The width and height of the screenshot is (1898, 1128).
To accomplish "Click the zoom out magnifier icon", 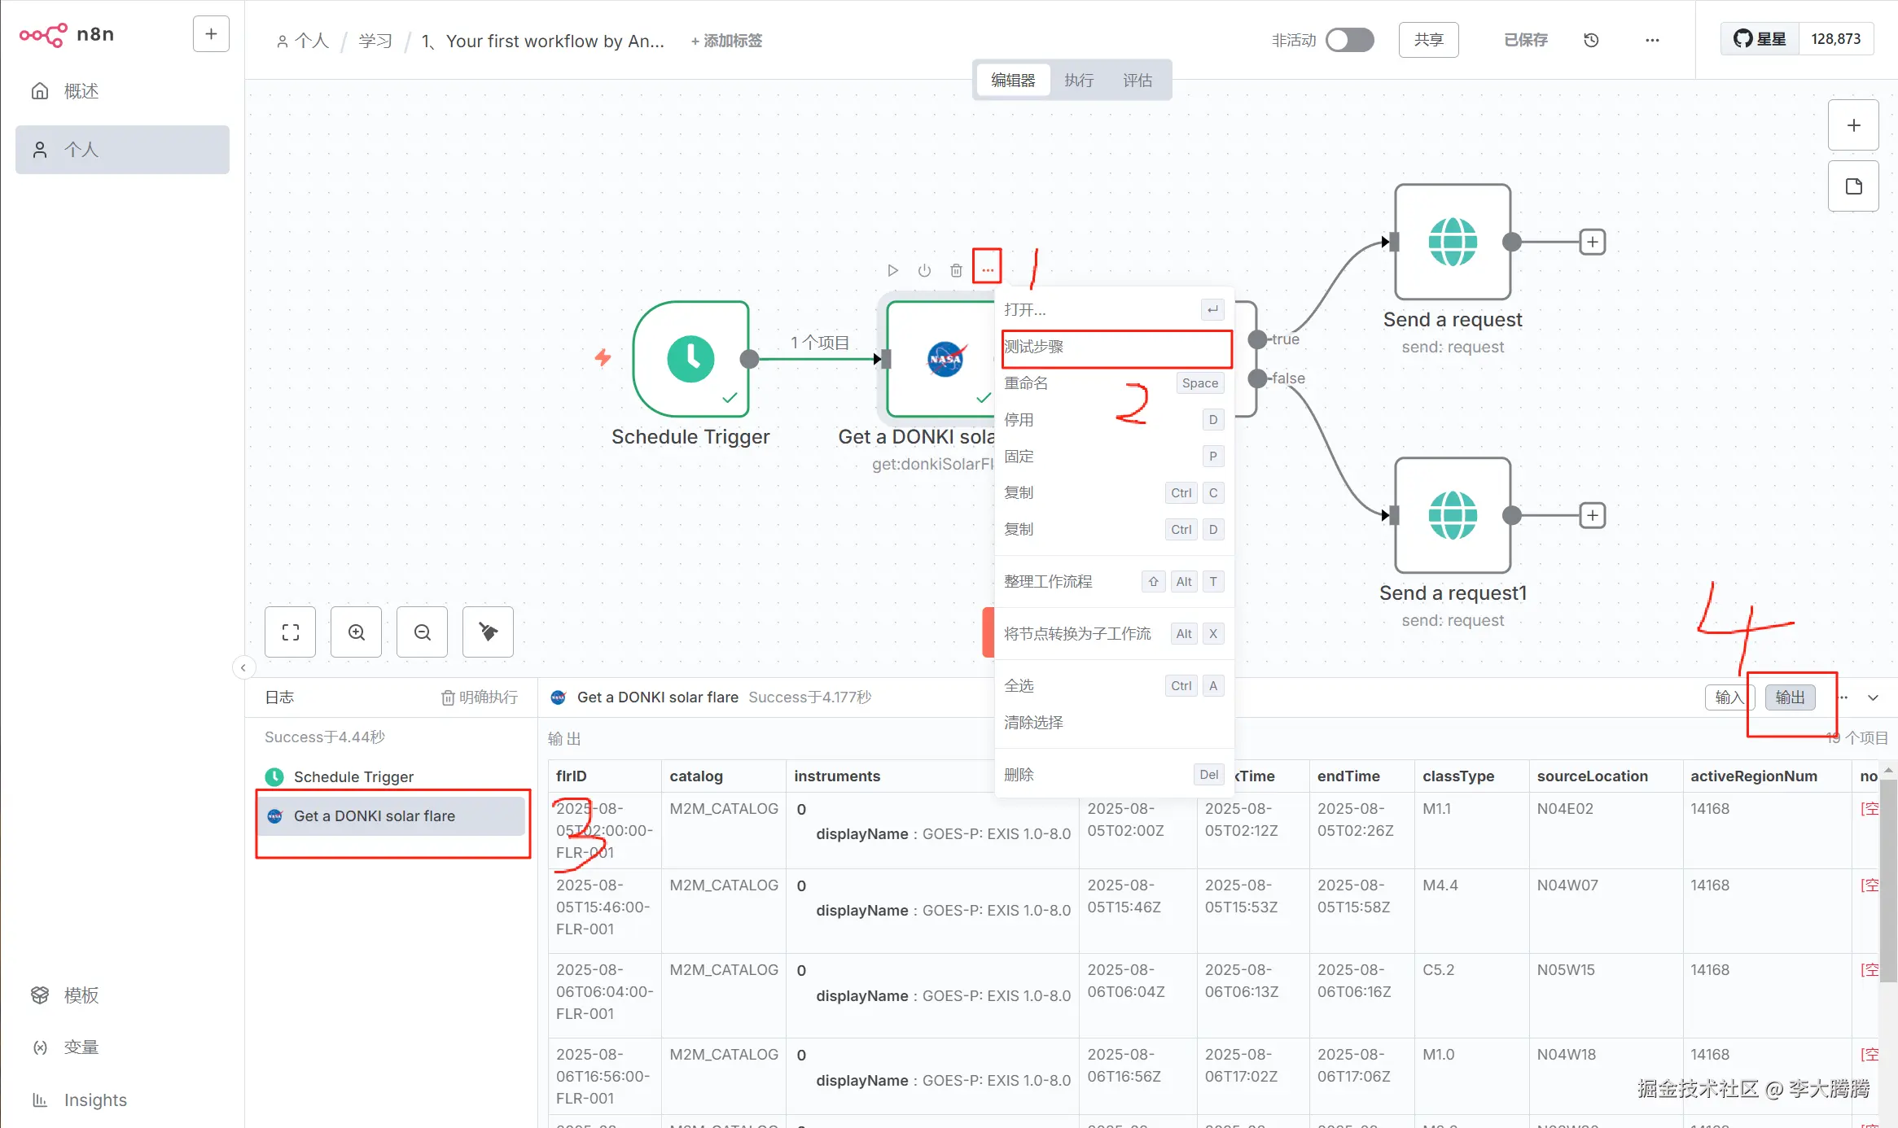I will point(422,632).
